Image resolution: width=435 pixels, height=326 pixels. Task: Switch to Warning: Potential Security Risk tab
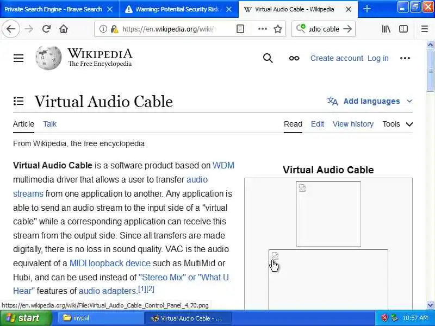(x=179, y=9)
